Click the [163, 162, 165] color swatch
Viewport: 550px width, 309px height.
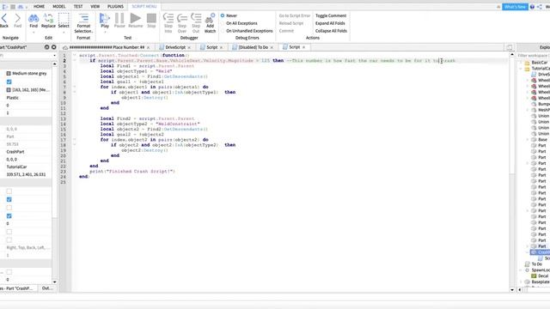point(9,90)
